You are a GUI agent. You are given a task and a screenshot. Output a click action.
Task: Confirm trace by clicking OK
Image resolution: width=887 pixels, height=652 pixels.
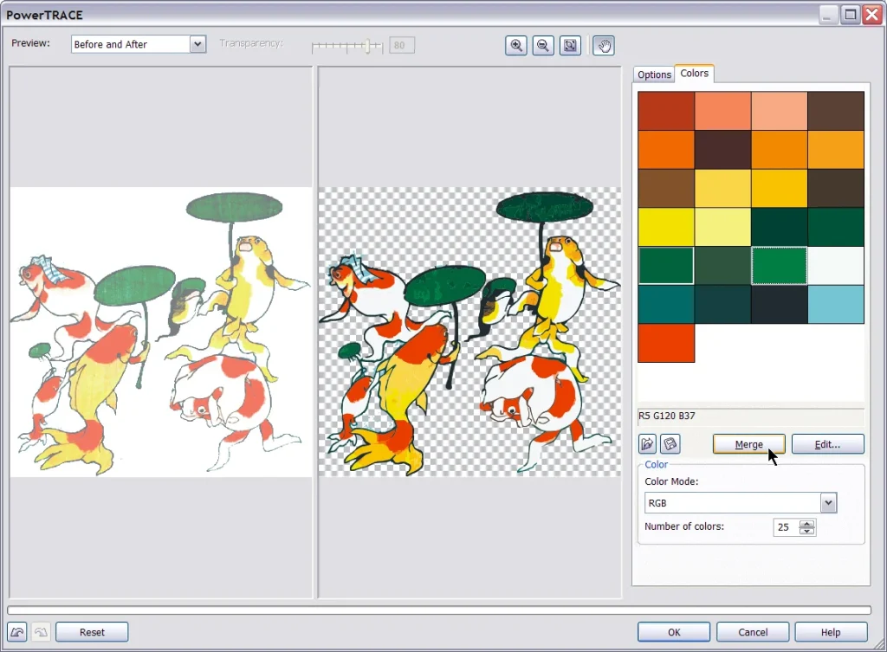(x=673, y=631)
